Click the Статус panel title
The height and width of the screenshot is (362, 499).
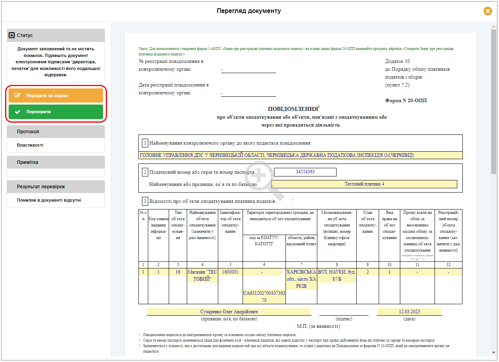tap(25, 35)
